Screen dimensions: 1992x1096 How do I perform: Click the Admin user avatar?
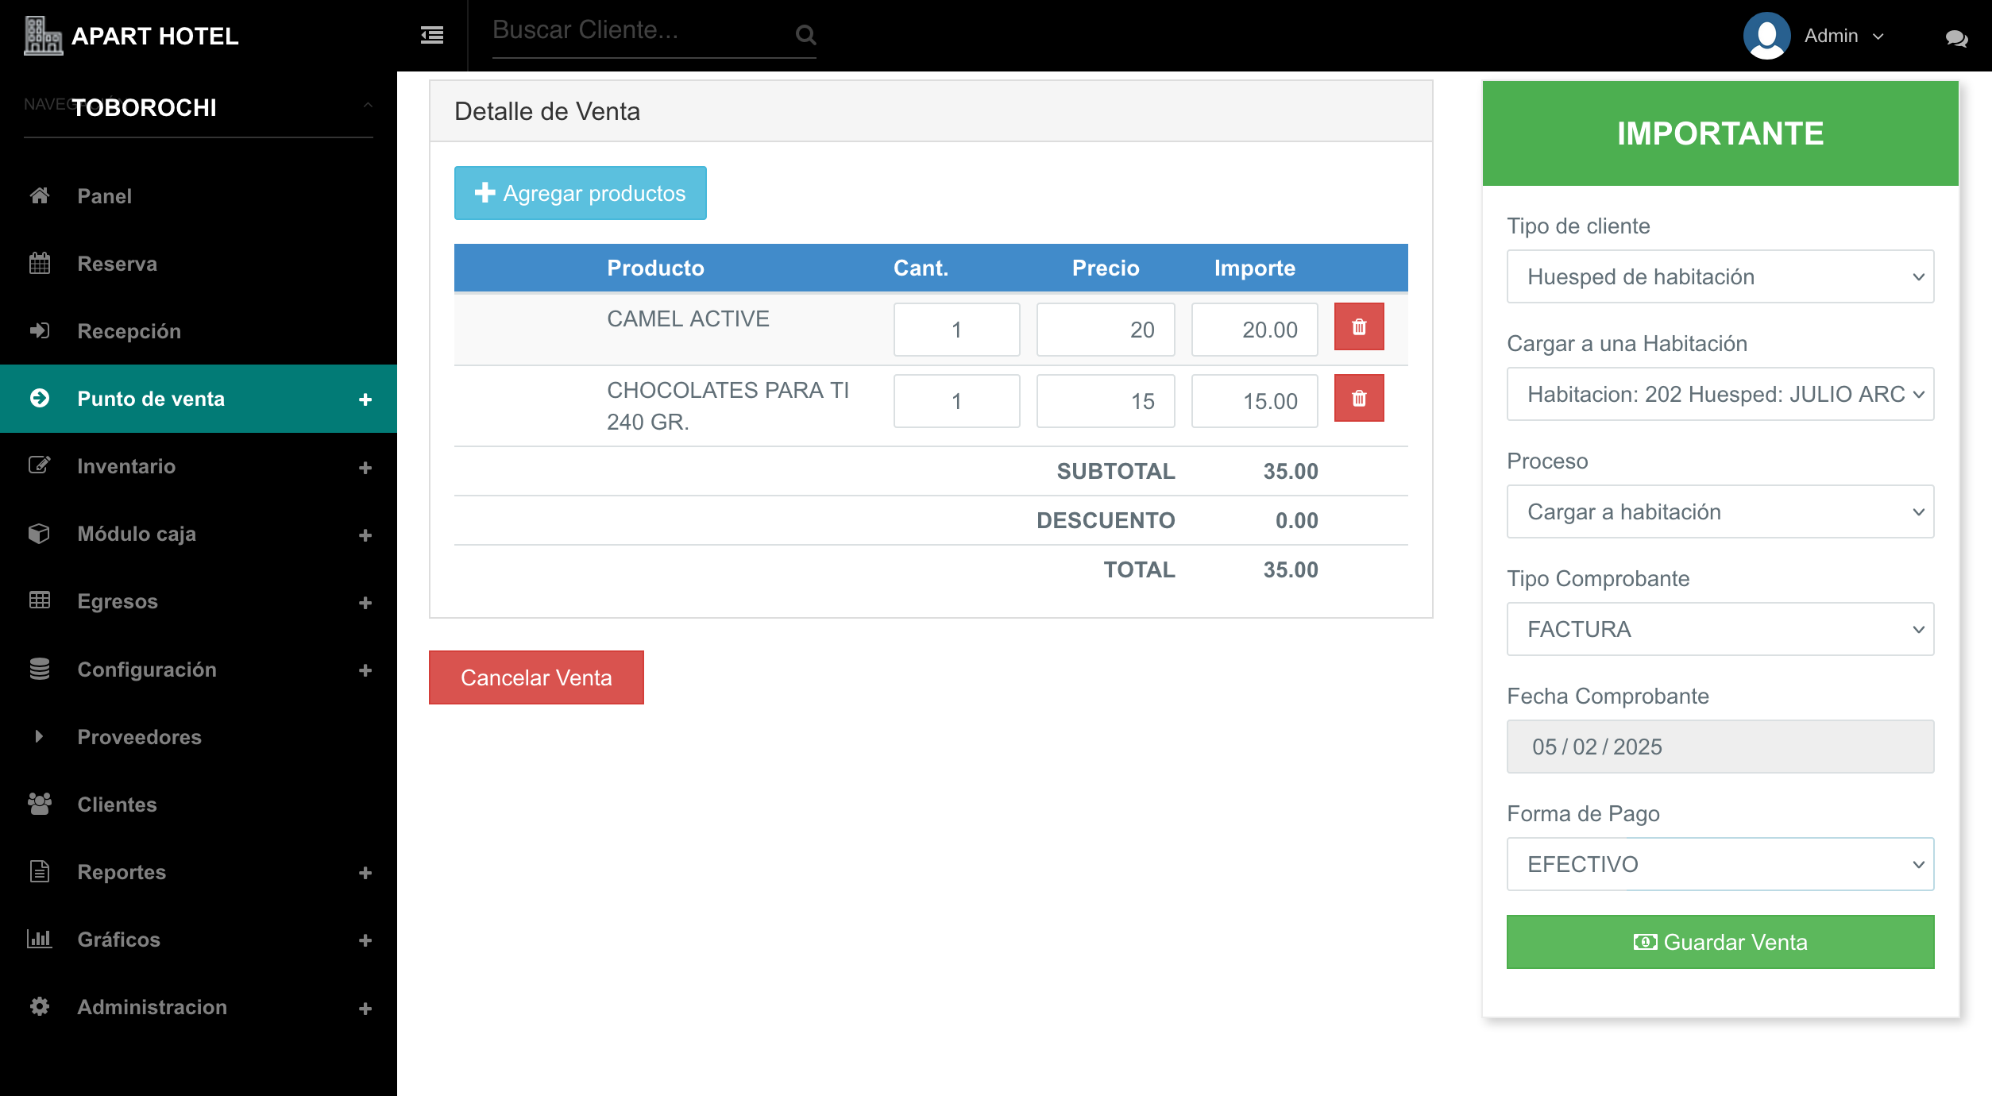(1766, 36)
